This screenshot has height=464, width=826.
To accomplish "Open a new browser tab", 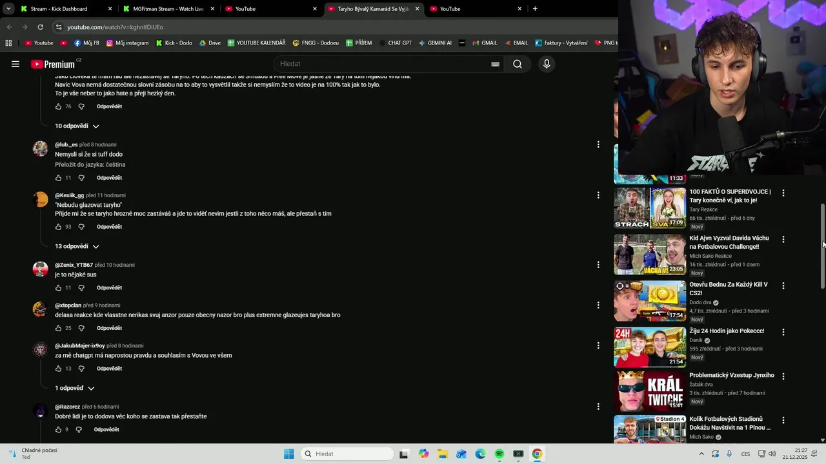I will [535, 9].
